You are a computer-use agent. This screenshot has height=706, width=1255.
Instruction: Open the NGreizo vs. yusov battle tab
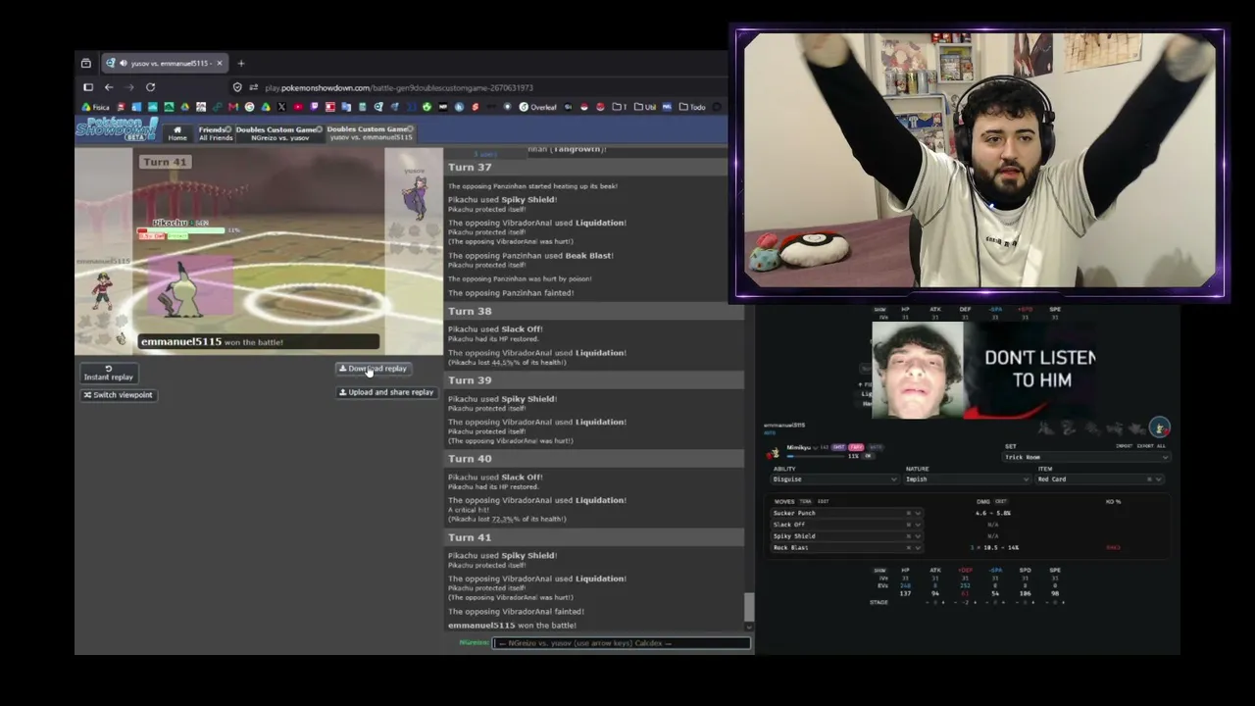tap(278, 133)
